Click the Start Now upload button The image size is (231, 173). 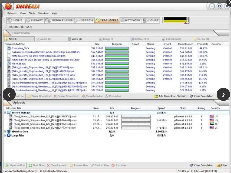[36, 165]
